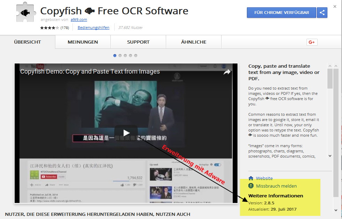Close the extension details dialog
The height and width of the screenshot is (219, 342).
pyautogui.click(x=335, y=7)
